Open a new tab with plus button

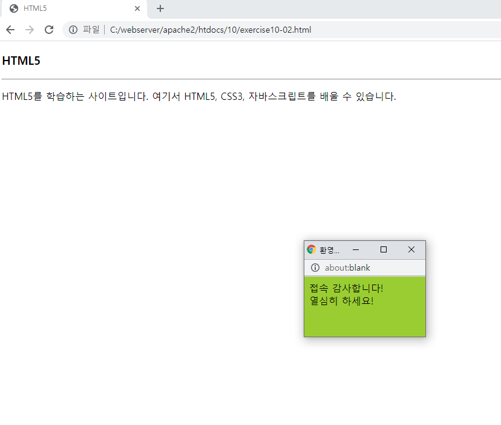[x=160, y=8]
